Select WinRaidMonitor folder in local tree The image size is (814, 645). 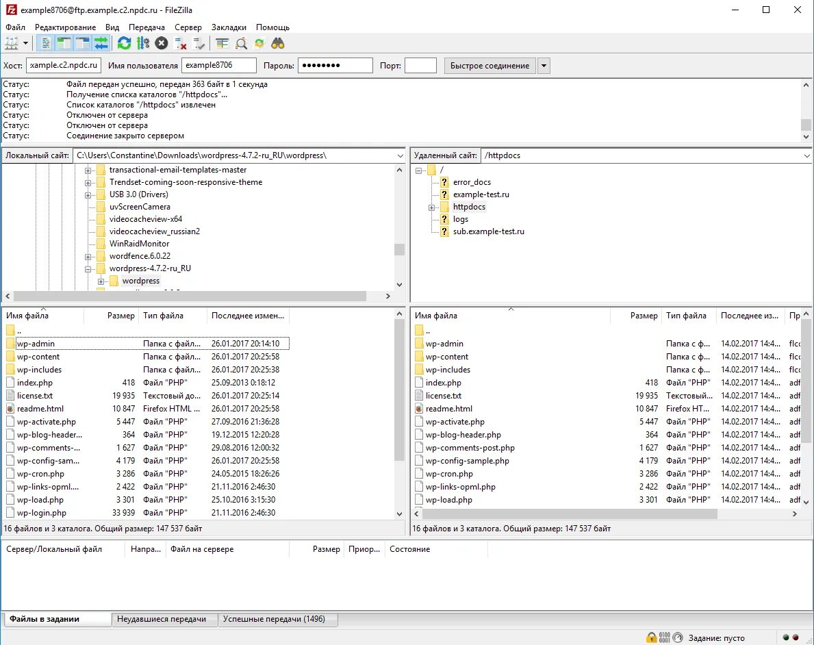[x=139, y=244]
